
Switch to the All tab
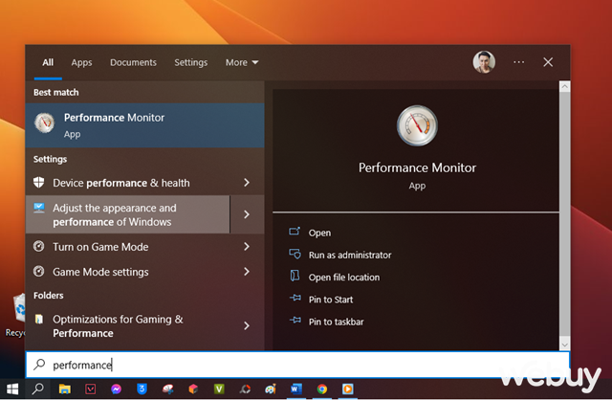48,62
